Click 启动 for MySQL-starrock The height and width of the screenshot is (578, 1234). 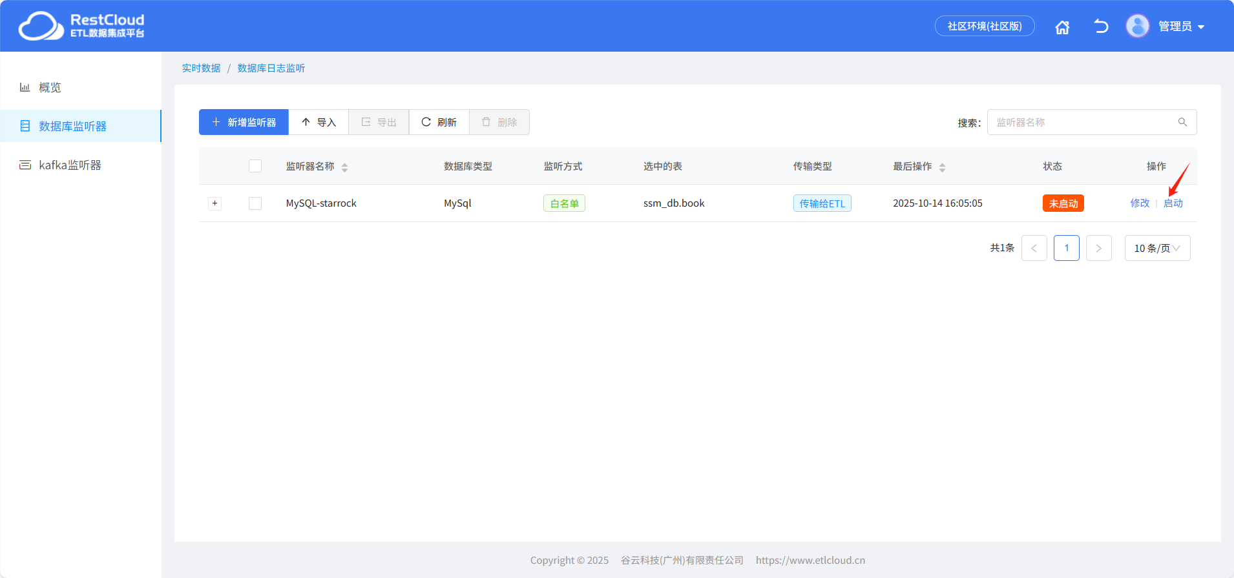1173,203
